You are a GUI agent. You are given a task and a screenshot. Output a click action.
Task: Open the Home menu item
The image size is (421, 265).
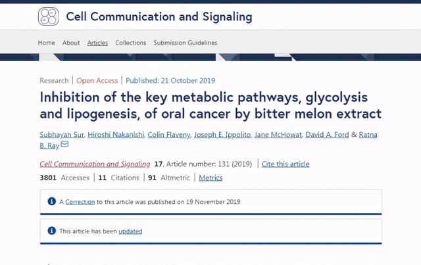click(47, 43)
